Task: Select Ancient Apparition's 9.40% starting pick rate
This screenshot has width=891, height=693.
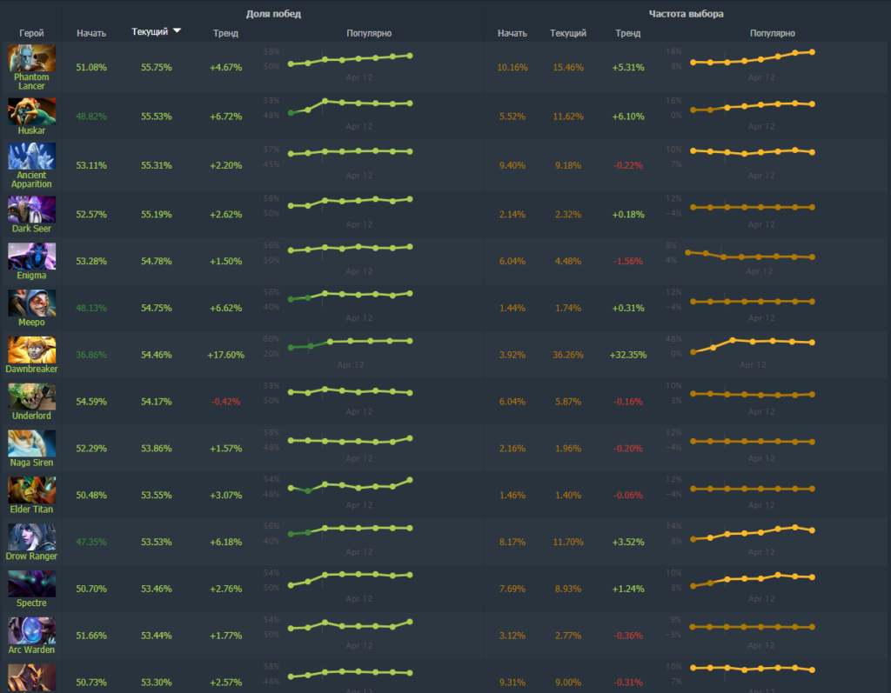Action: click(512, 165)
